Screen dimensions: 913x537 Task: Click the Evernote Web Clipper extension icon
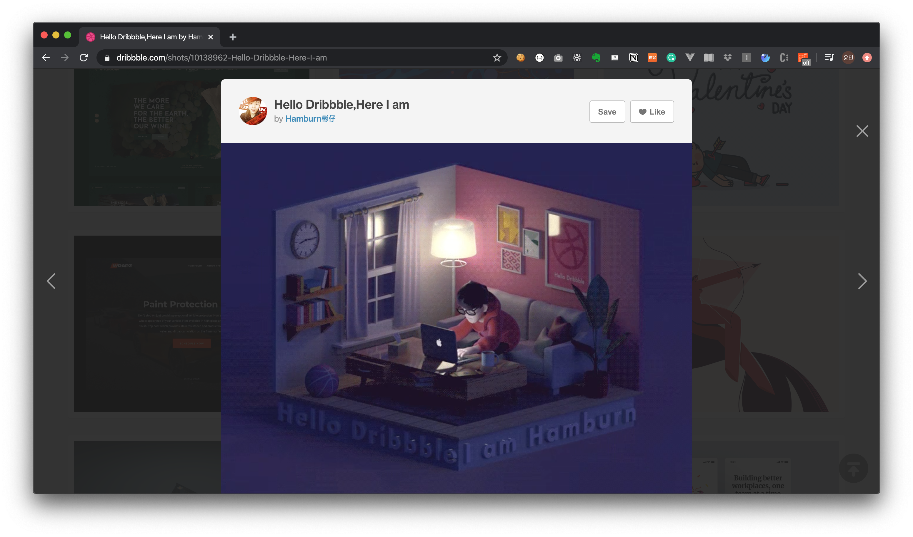[x=596, y=58]
